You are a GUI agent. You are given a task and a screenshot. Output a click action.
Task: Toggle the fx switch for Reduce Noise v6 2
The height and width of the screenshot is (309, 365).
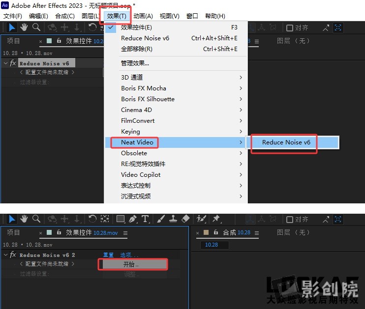pyautogui.click(x=13, y=255)
